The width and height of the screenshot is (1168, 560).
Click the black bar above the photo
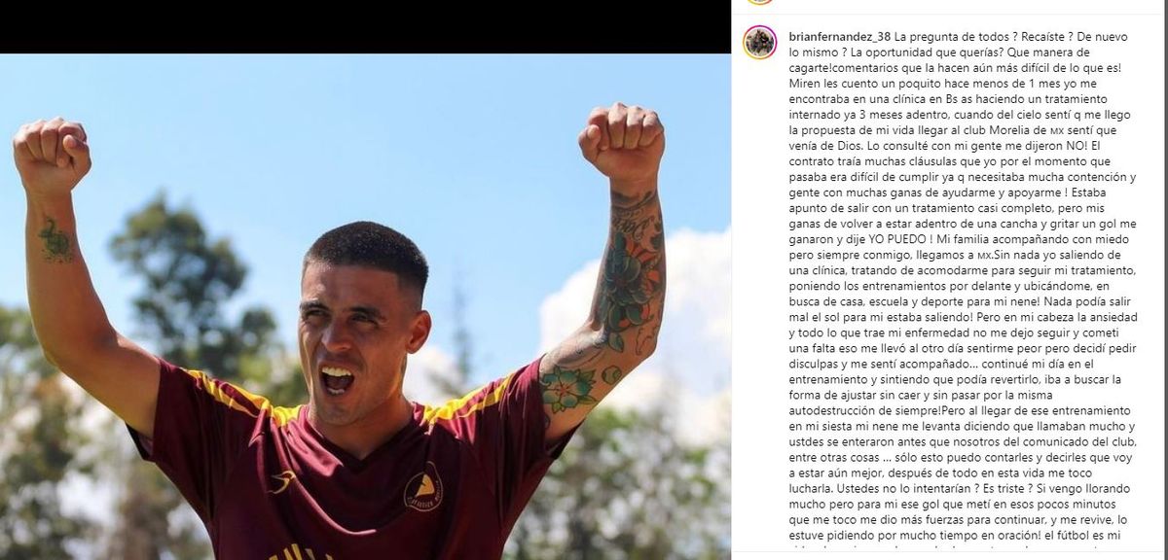pyautogui.click(x=365, y=26)
